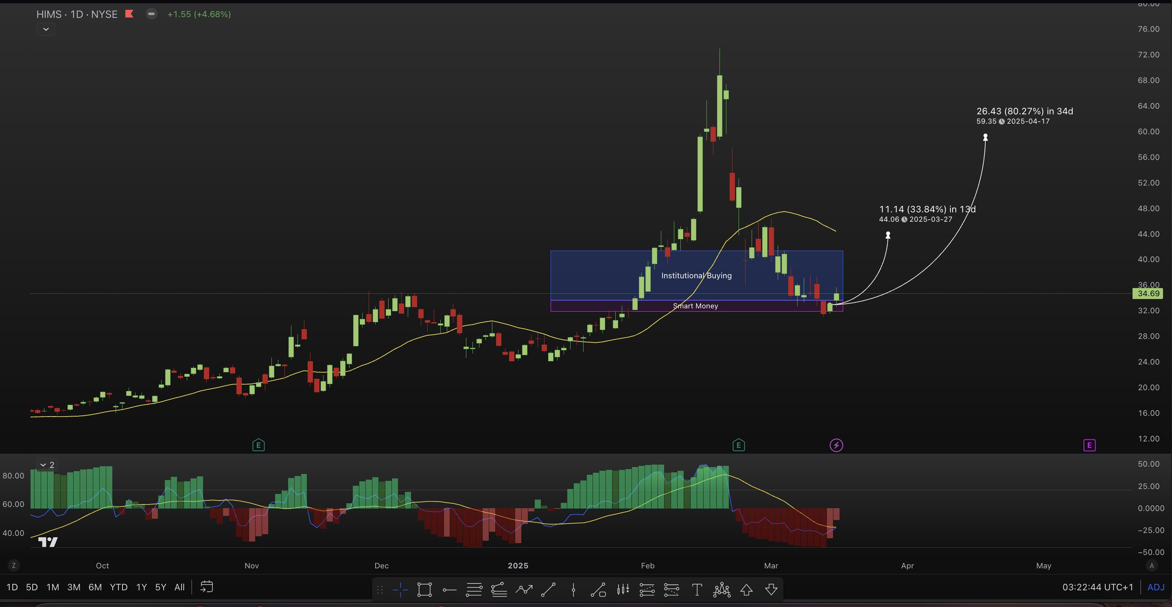Expand the indicator legend chevron under HIMS
1172x607 pixels.
click(46, 29)
